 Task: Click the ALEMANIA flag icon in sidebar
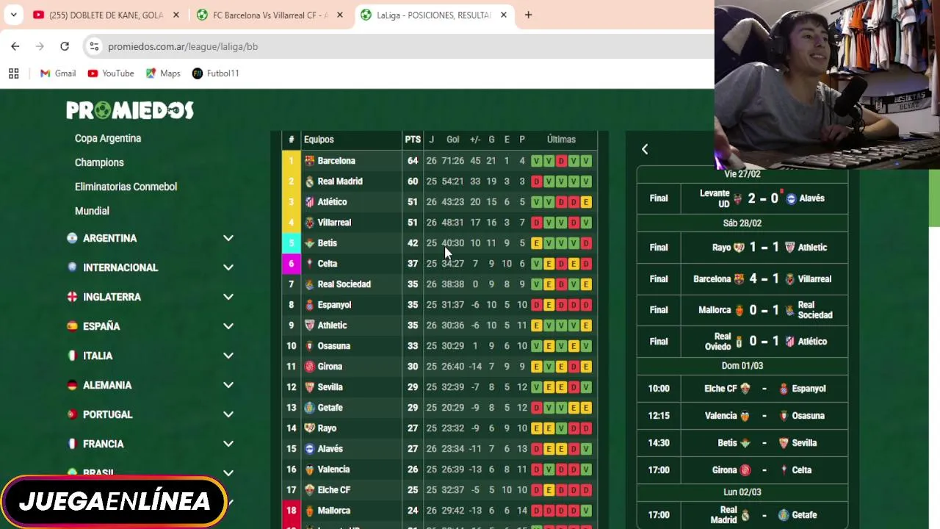tap(72, 385)
